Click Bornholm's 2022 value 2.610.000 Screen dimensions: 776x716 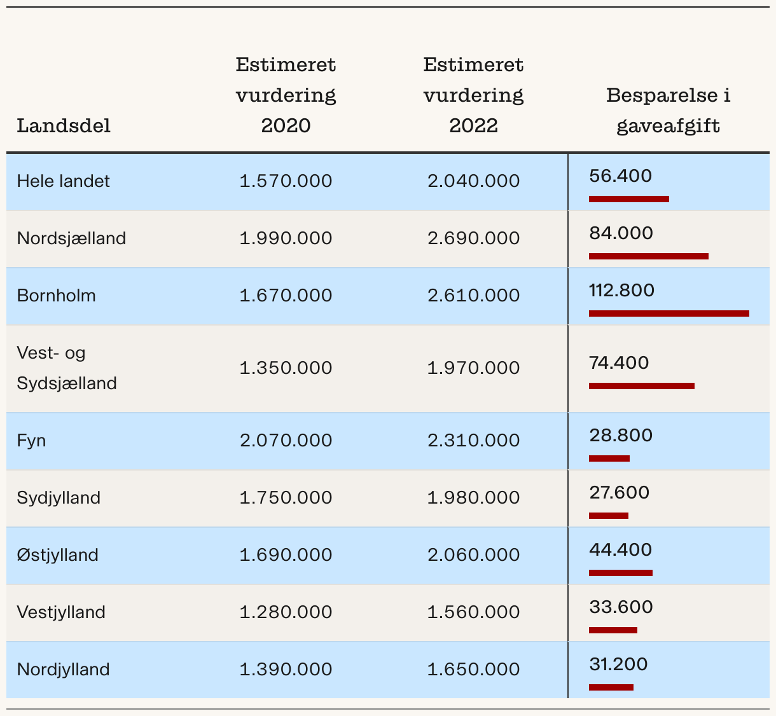[473, 296]
